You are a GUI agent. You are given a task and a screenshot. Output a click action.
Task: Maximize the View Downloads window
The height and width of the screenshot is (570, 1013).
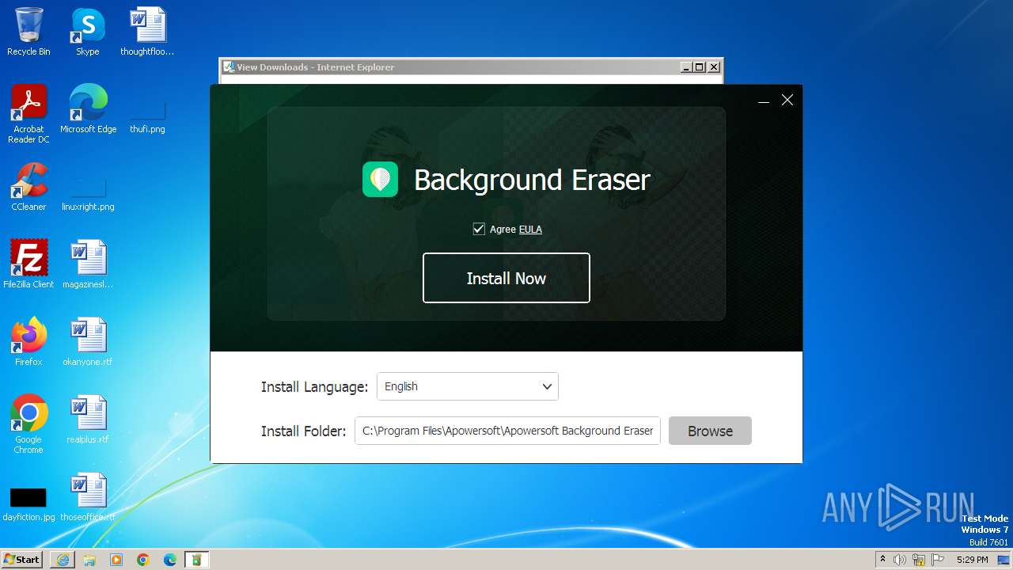point(700,67)
